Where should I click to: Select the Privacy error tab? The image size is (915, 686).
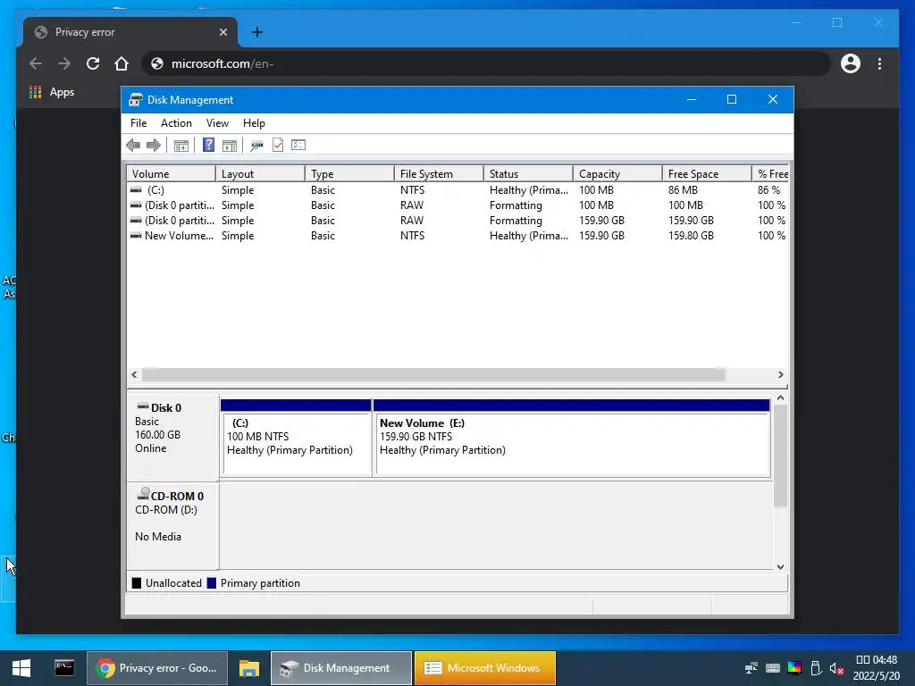(x=130, y=32)
